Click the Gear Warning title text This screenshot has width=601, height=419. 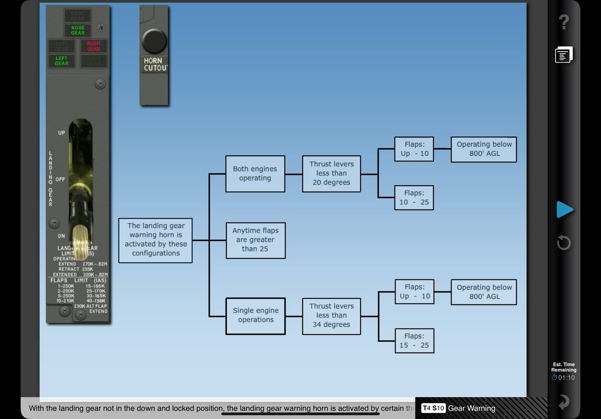point(471,408)
